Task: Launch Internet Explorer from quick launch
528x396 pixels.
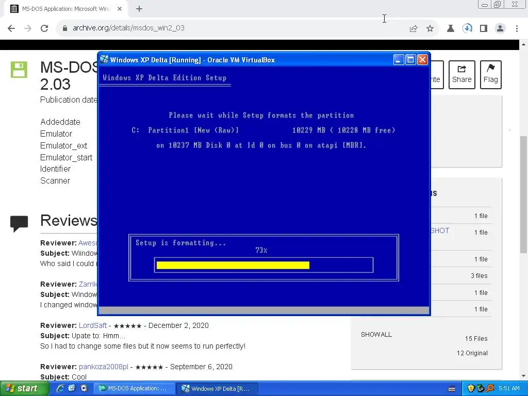Action: (x=60, y=388)
